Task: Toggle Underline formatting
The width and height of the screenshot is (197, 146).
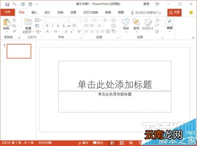Action: click(58, 26)
